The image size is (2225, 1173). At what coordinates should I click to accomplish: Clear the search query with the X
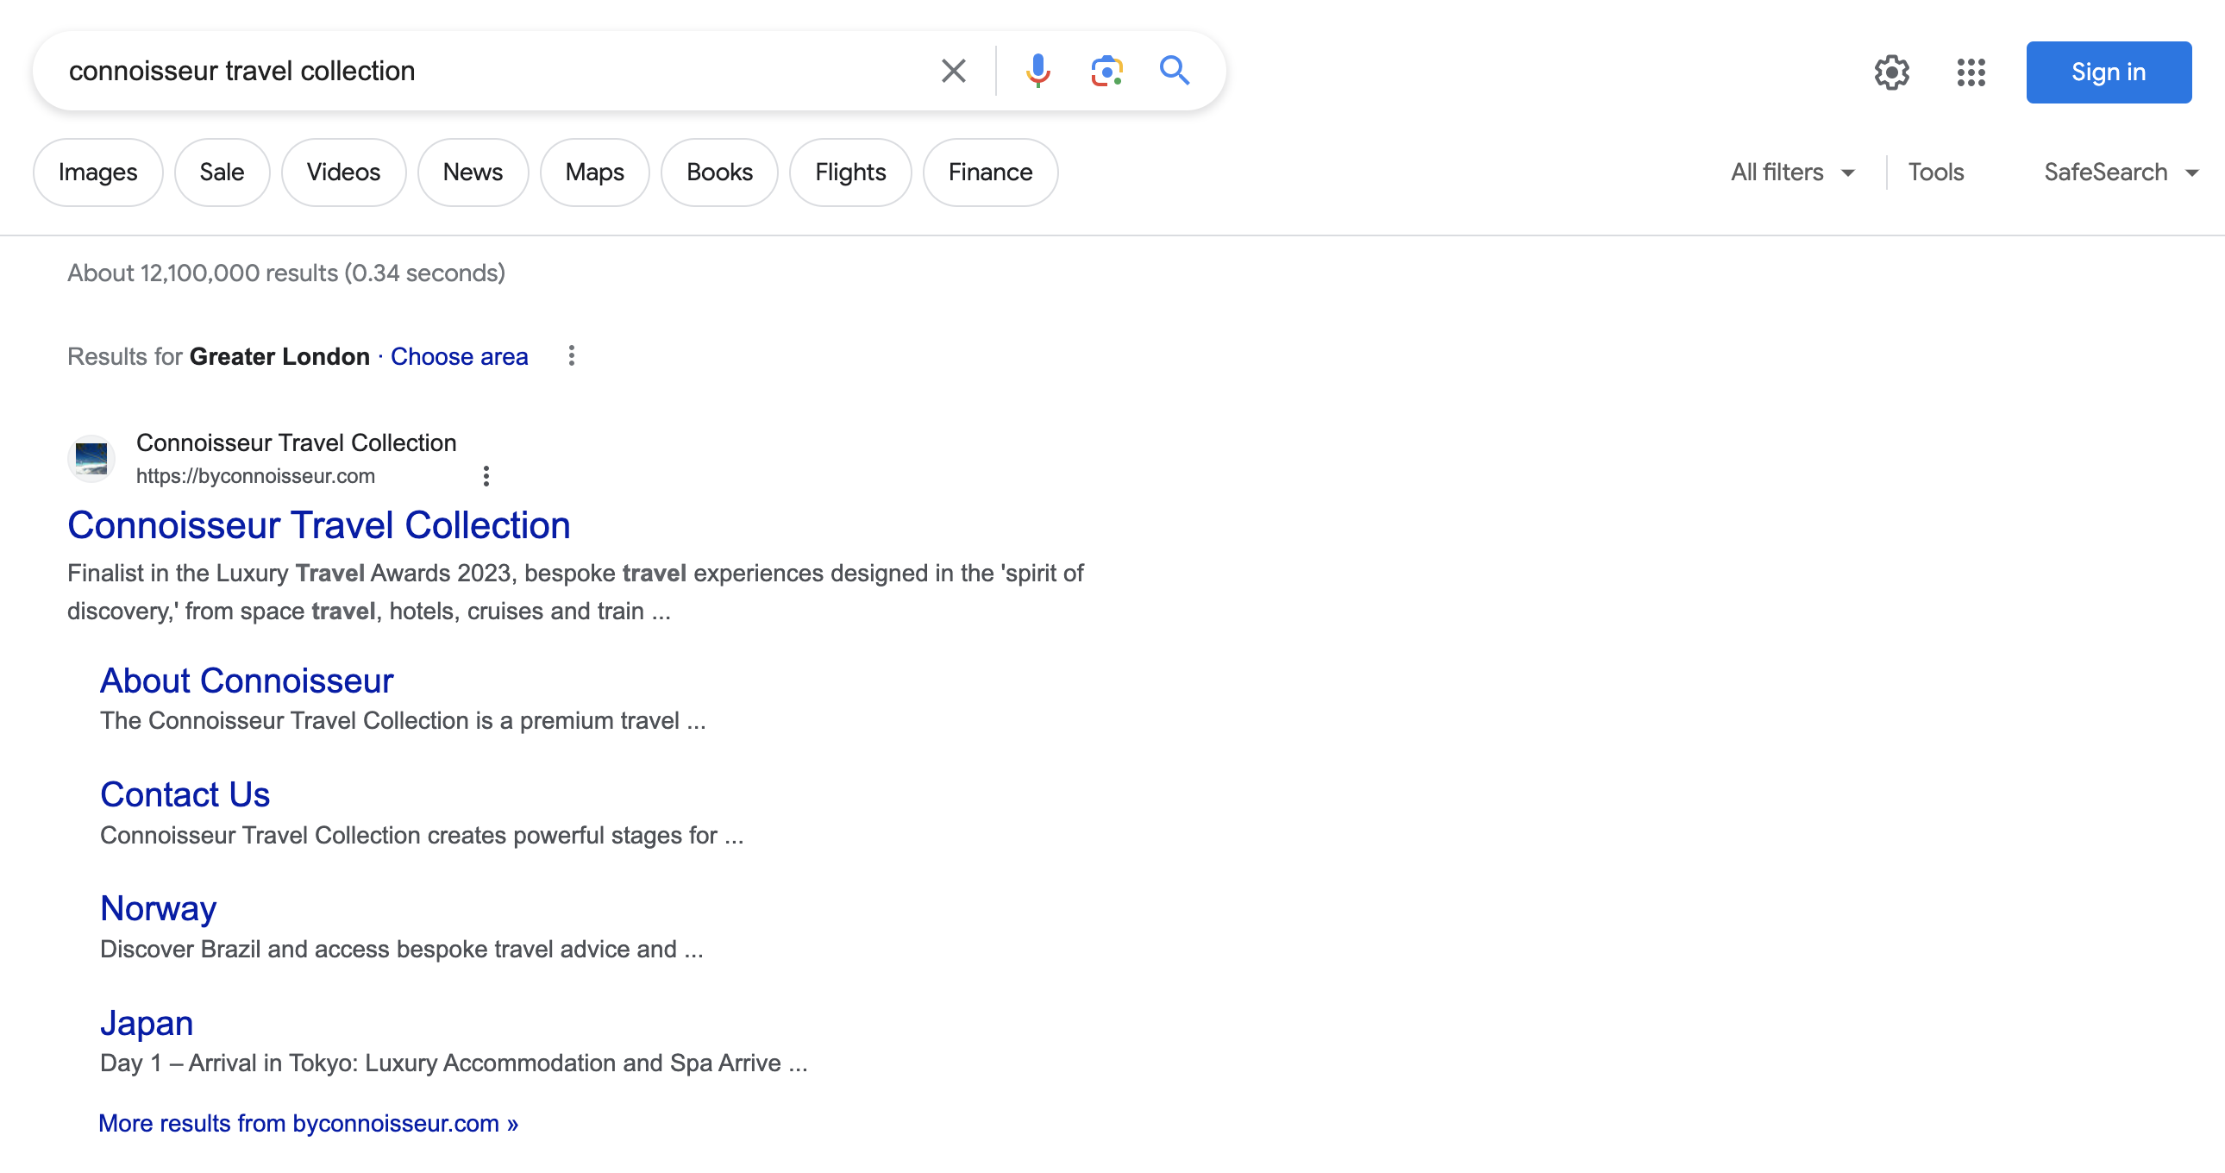click(x=953, y=71)
